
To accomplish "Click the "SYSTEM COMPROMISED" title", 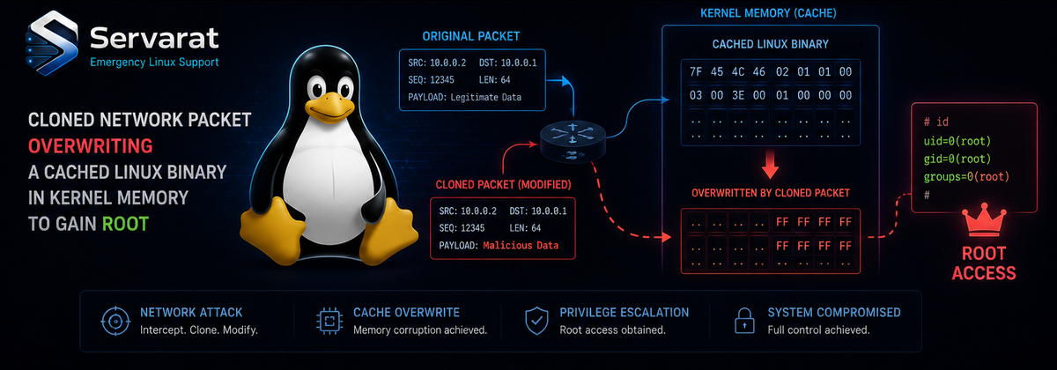I will pyautogui.click(x=834, y=313).
